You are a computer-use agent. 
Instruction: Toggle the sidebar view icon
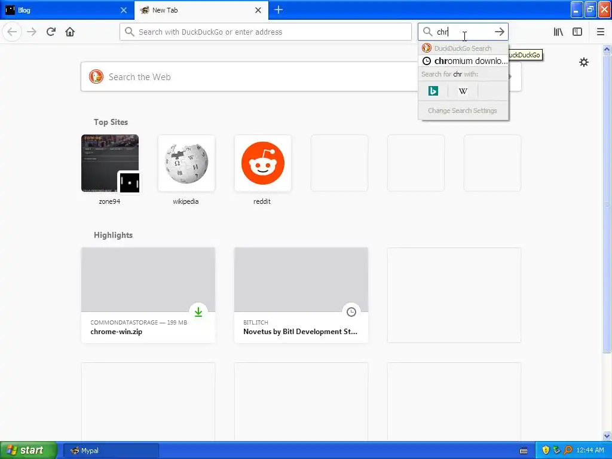tap(577, 32)
